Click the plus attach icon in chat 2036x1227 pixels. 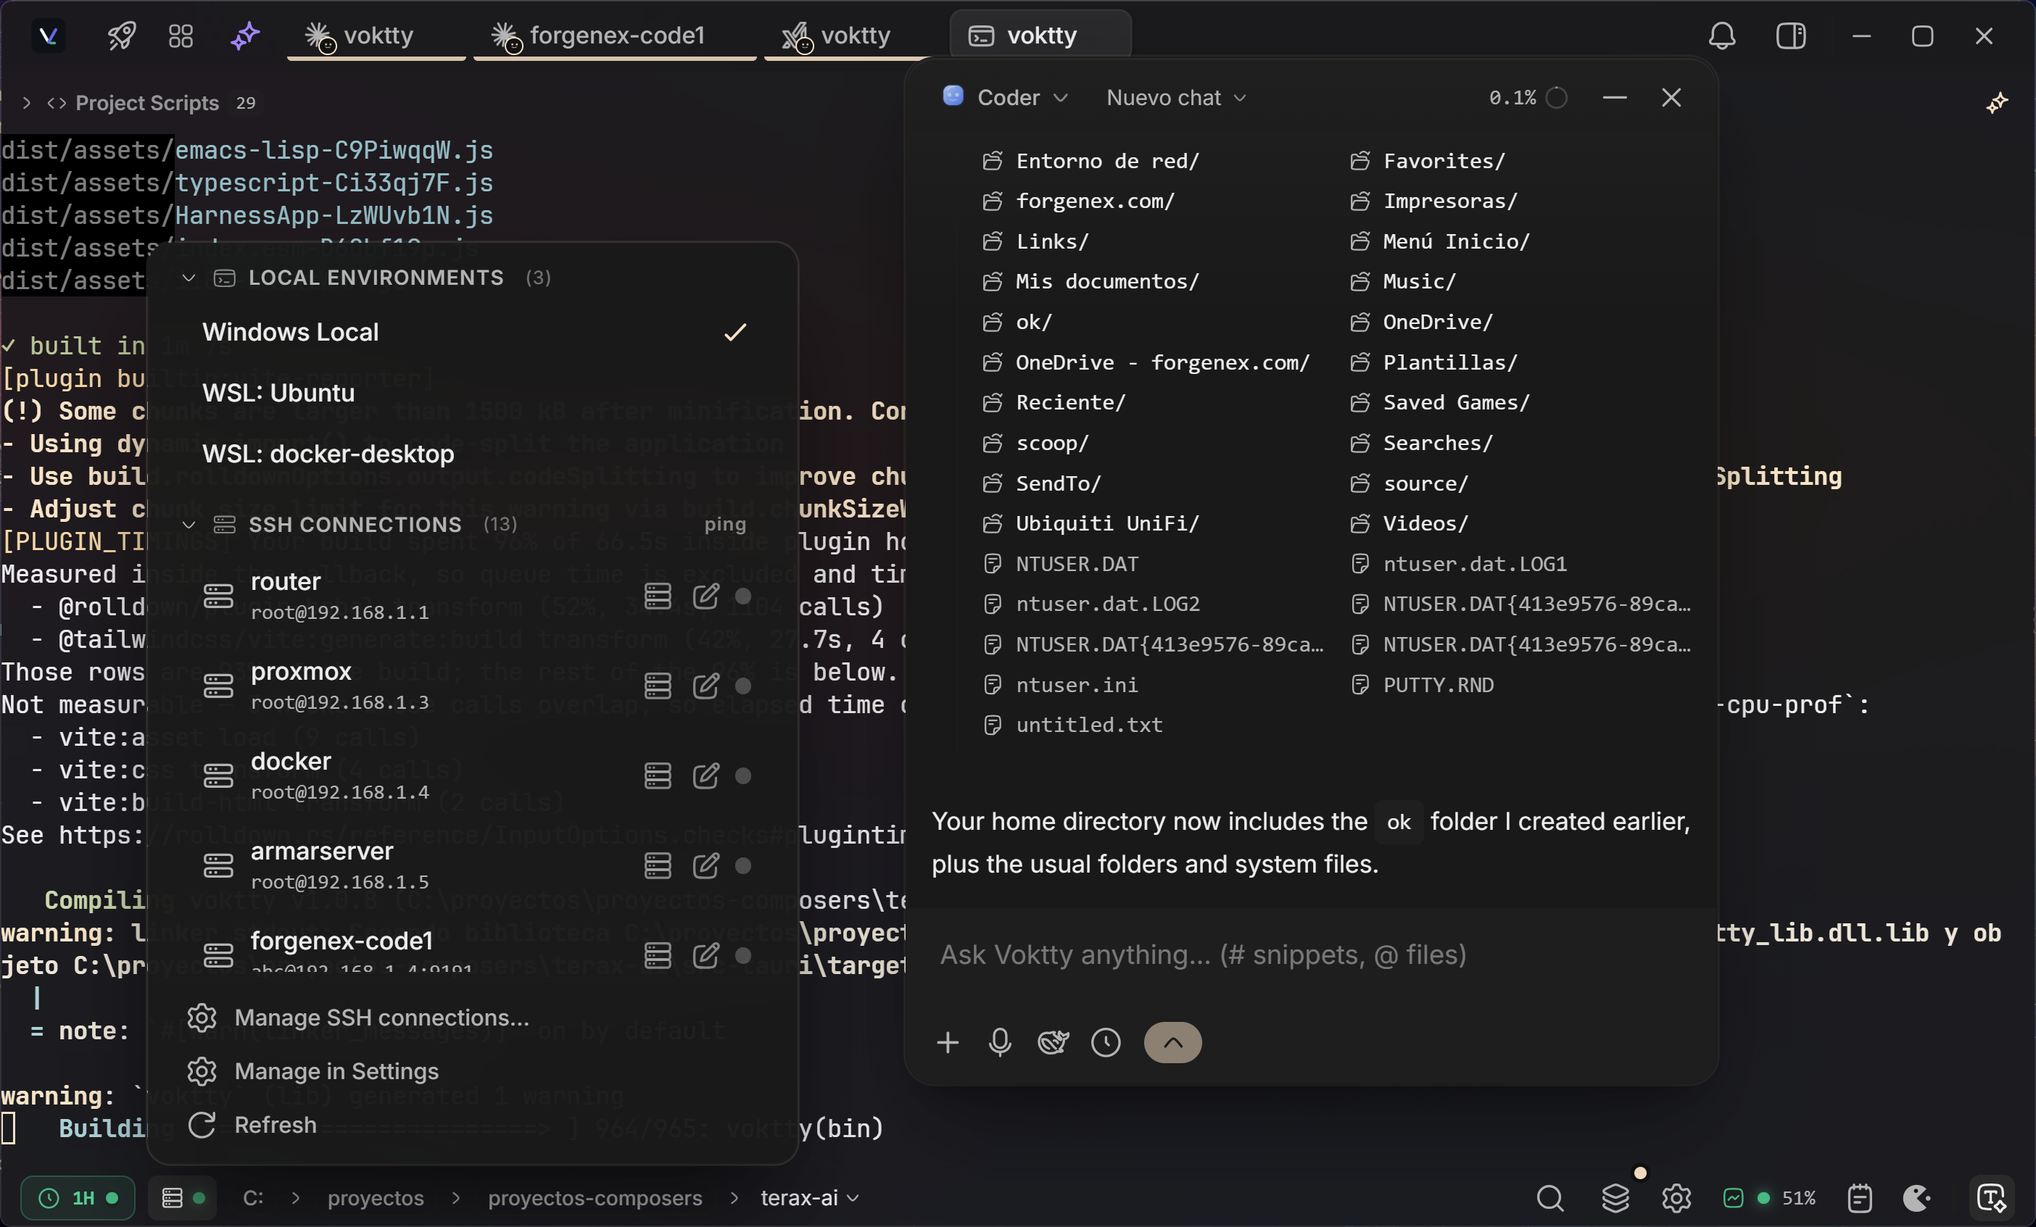tap(948, 1043)
